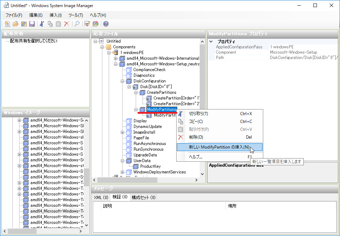Open help using the question mark icon
The height and width of the screenshot is (236, 340).
[106, 24]
